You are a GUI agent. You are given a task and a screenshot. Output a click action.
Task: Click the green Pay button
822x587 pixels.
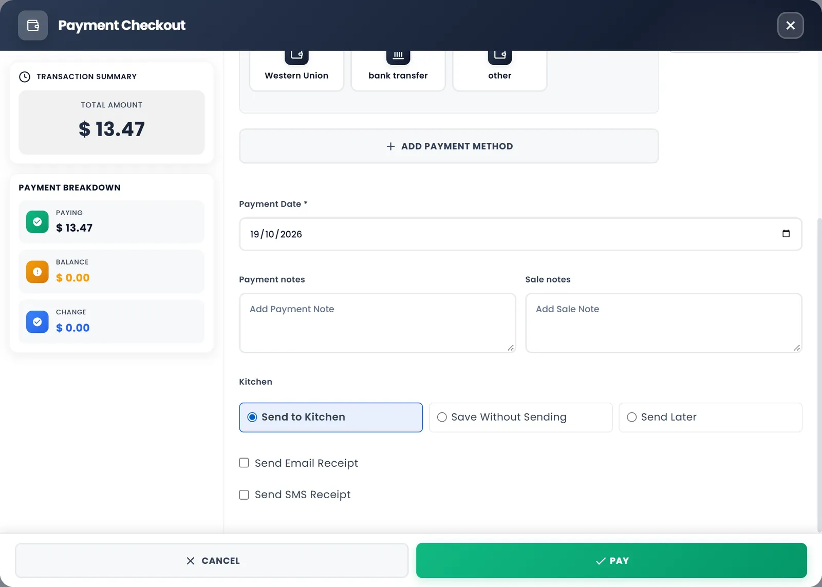(611, 561)
